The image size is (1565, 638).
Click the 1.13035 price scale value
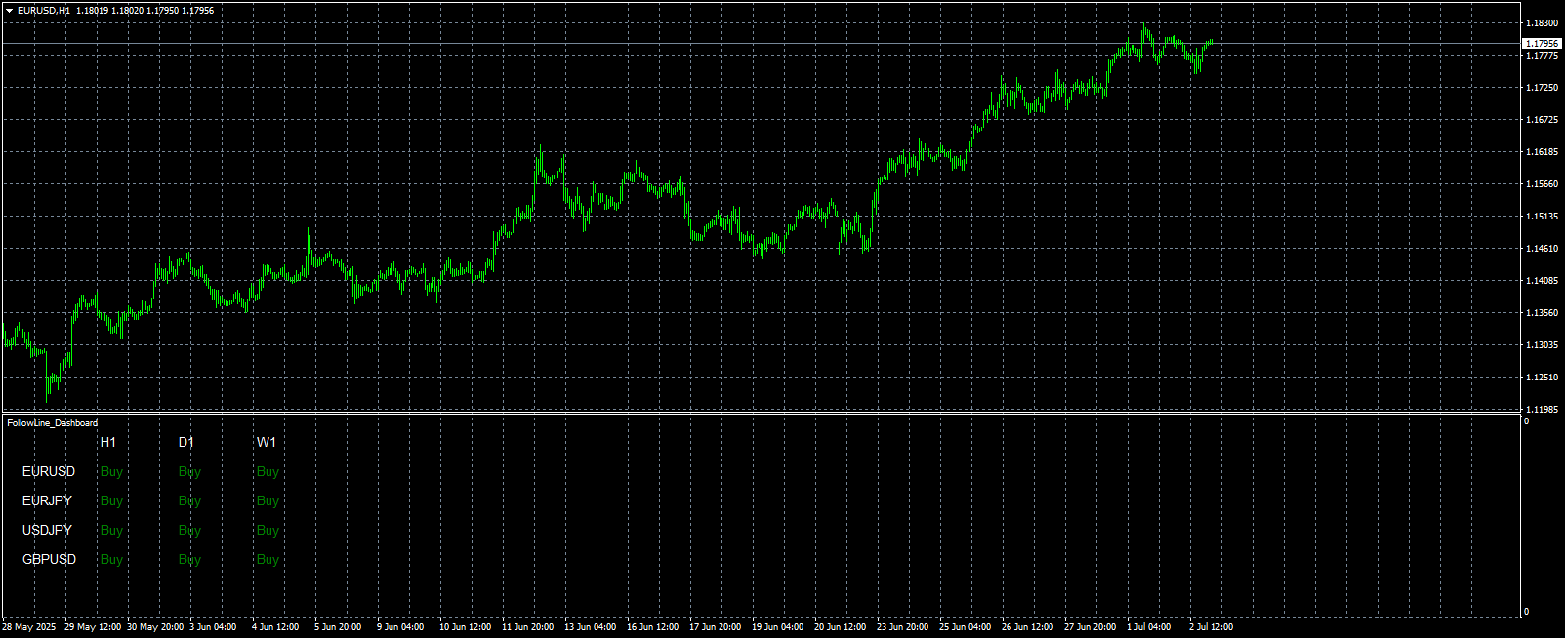1541,345
